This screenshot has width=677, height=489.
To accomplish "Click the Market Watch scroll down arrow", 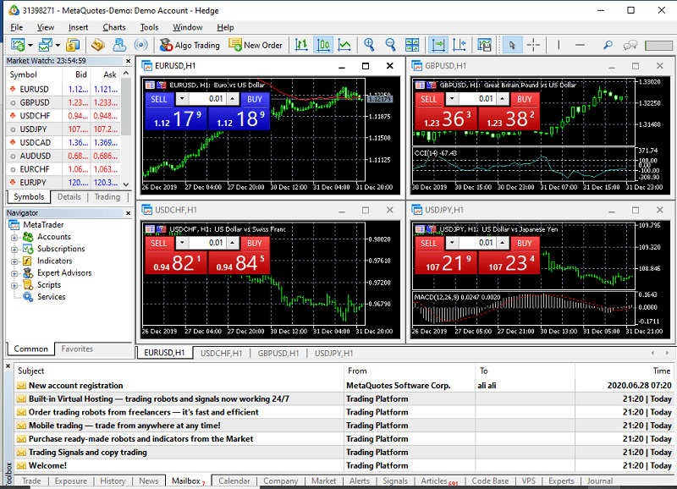I will click(126, 184).
